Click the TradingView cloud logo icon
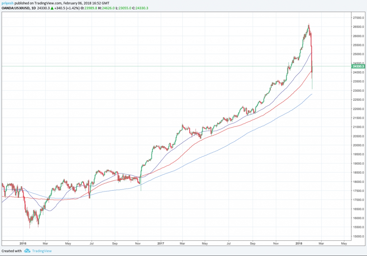367x256 pixels. click(27, 251)
